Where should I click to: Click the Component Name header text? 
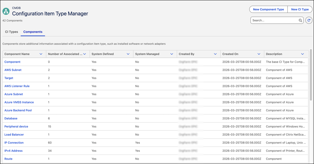(17, 54)
